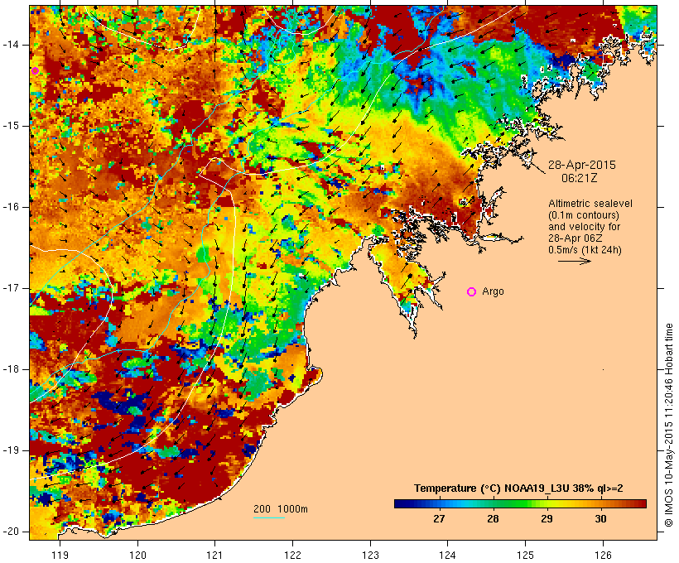Click the longitude axis label '120'

pyautogui.click(x=137, y=555)
